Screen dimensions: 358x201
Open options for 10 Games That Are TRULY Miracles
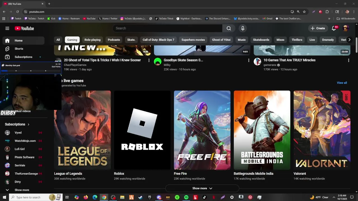coord(348,60)
